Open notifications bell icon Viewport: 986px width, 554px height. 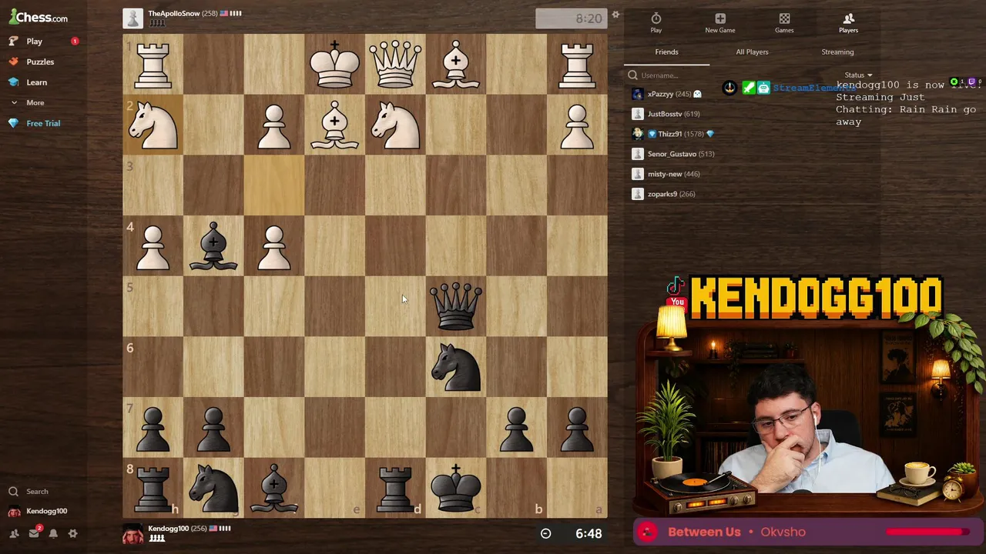click(53, 533)
